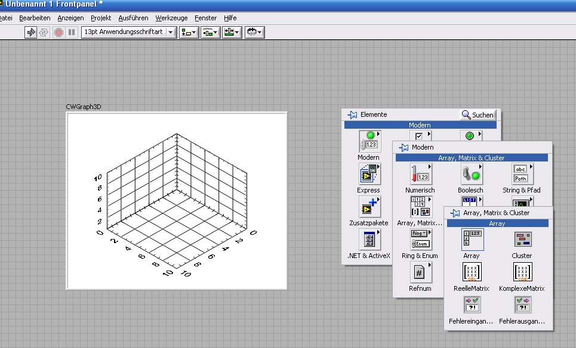Click the partially hidden List subpalette icon
This screenshot has height=348, width=576.
tap(472, 201)
